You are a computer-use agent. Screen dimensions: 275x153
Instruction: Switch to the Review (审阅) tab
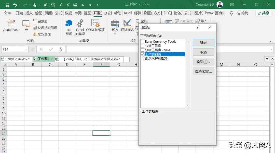(78, 13)
